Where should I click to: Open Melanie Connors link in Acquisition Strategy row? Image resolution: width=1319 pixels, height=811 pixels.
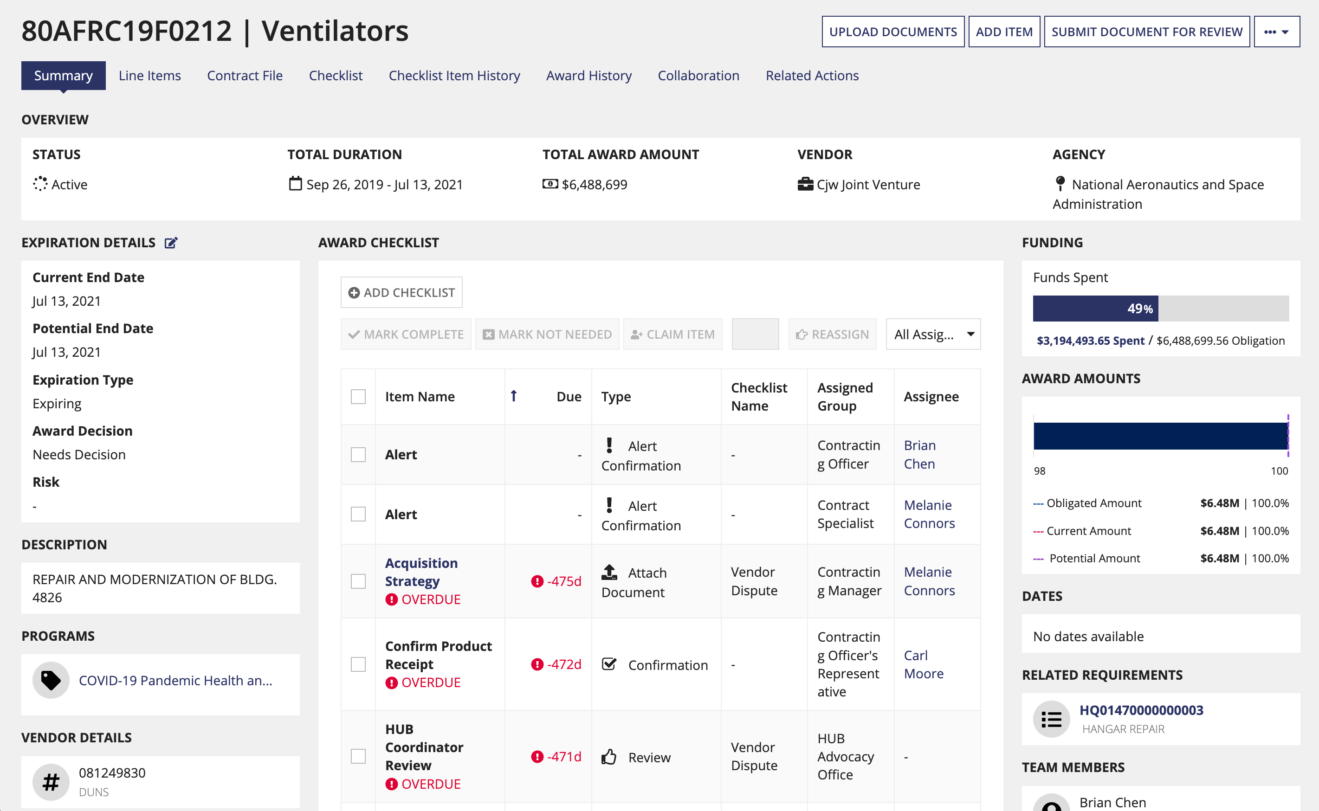click(x=930, y=581)
